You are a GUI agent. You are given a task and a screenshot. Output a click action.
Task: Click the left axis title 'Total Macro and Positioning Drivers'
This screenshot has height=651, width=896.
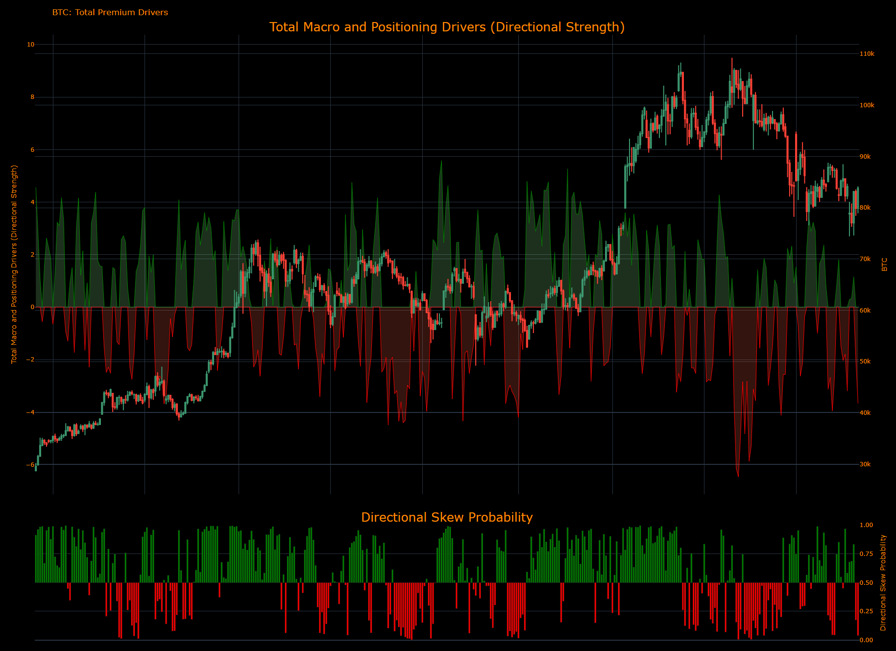[x=14, y=265]
